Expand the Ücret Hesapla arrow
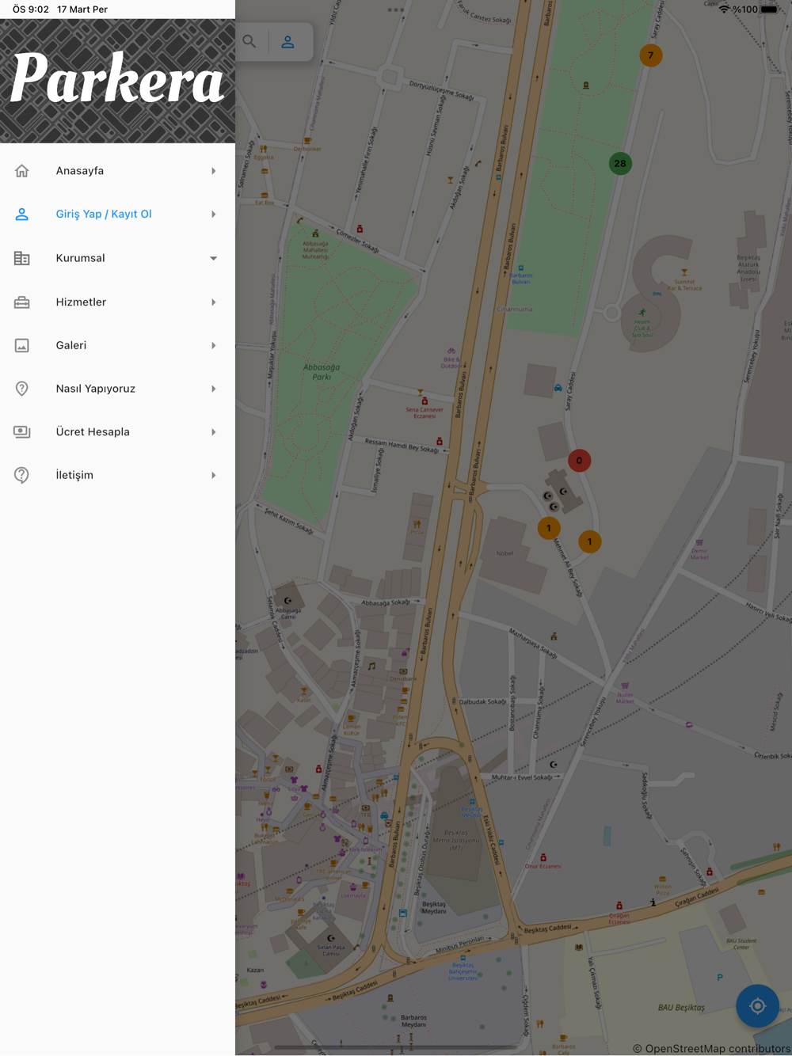Image resolution: width=792 pixels, height=1056 pixels. click(x=213, y=432)
